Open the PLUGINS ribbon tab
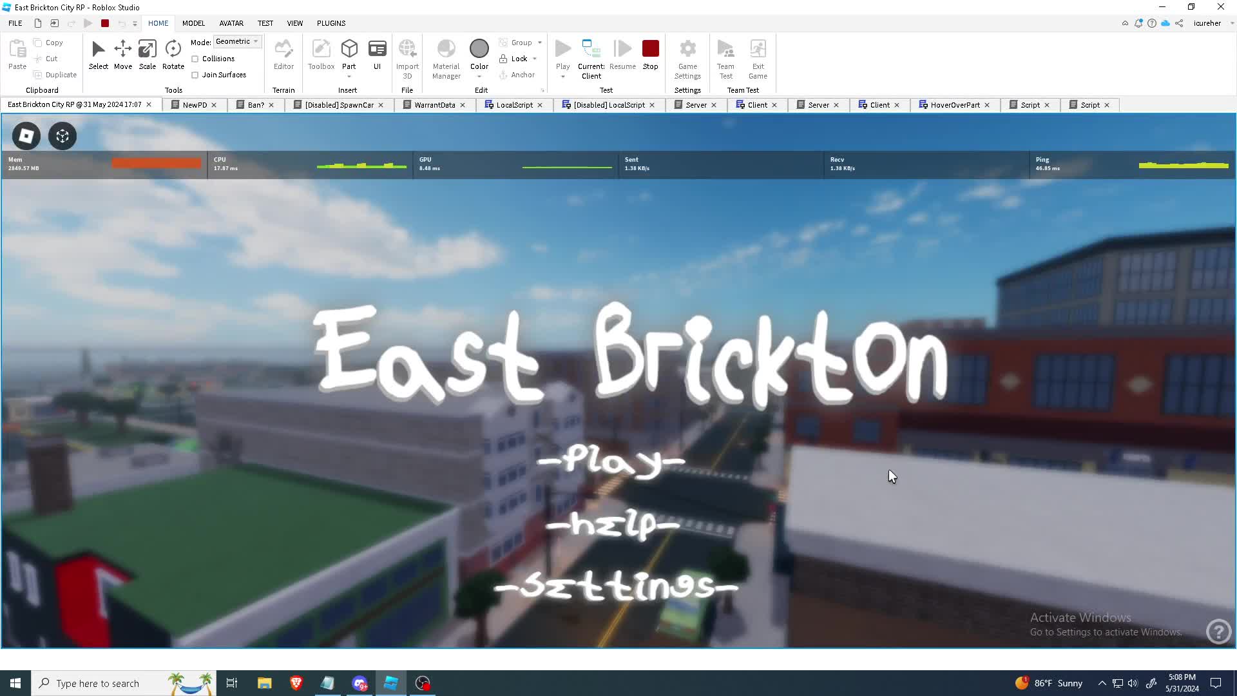 [331, 23]
